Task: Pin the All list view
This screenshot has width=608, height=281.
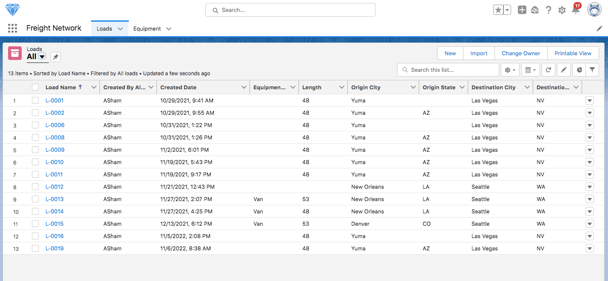Action: 56,57
